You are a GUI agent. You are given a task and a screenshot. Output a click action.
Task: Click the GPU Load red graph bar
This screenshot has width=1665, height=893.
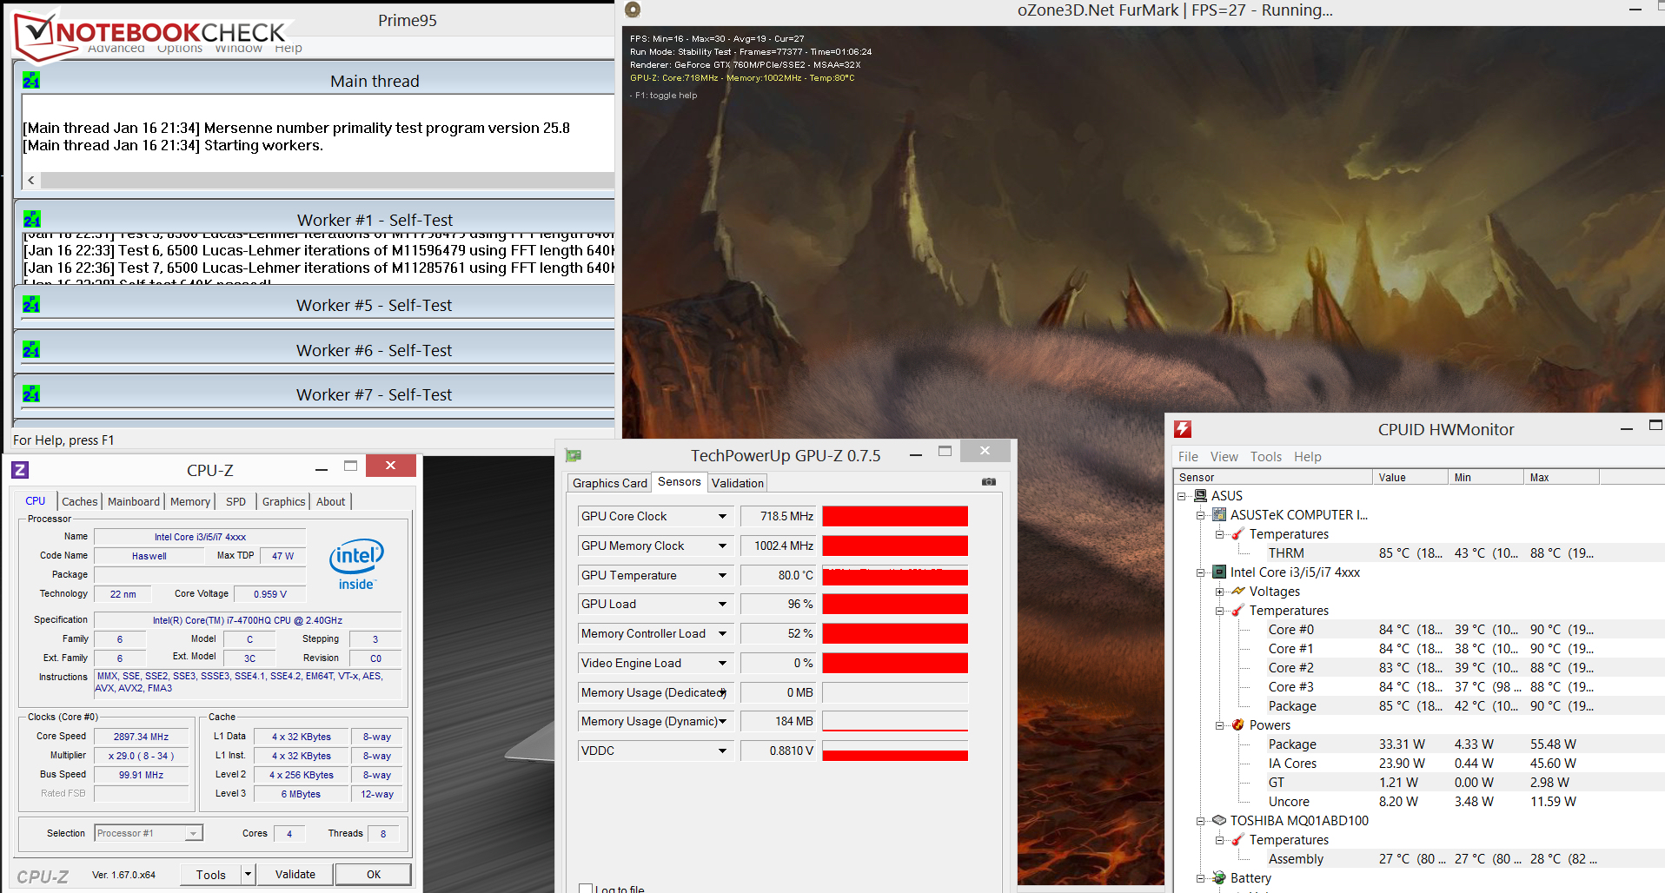pyautogui.click(x=895, y=604)
